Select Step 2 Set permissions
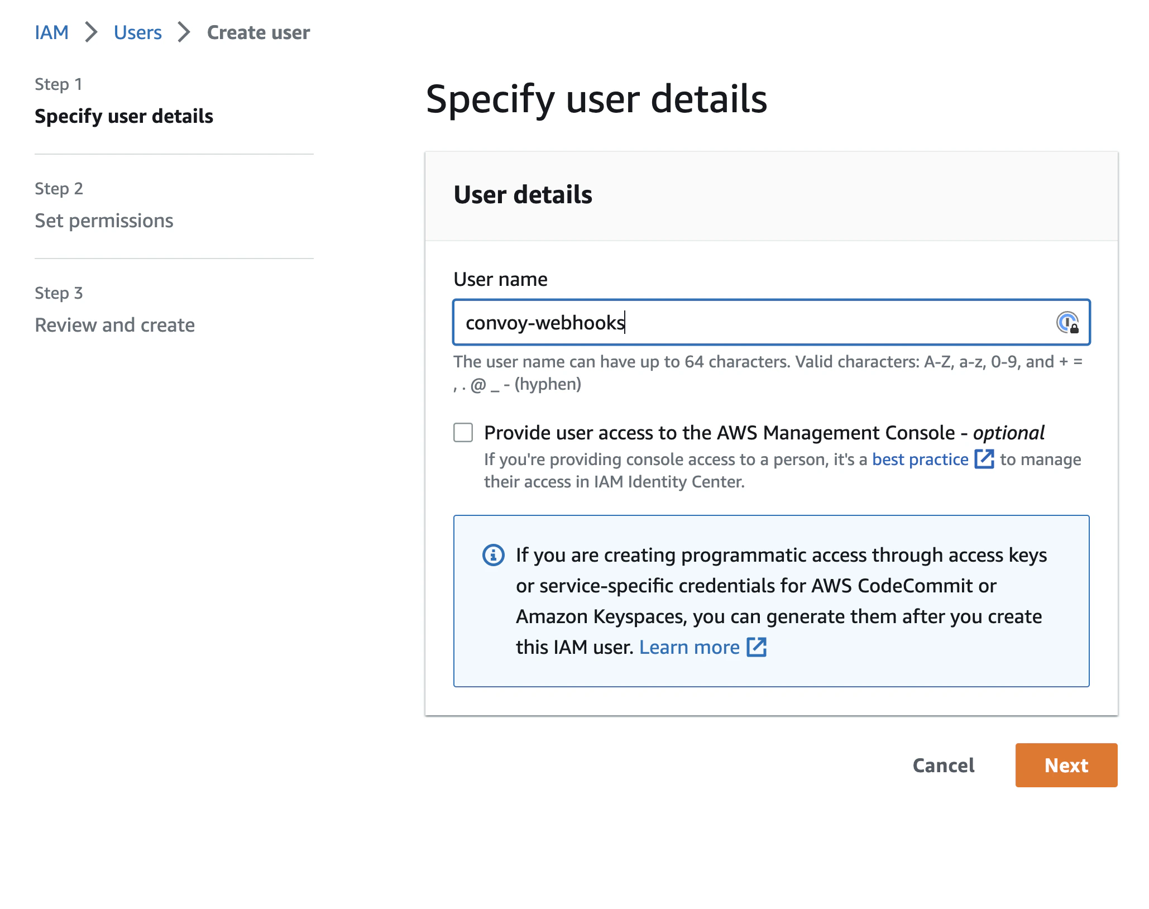1149x909 pixels. coord(104,221)
